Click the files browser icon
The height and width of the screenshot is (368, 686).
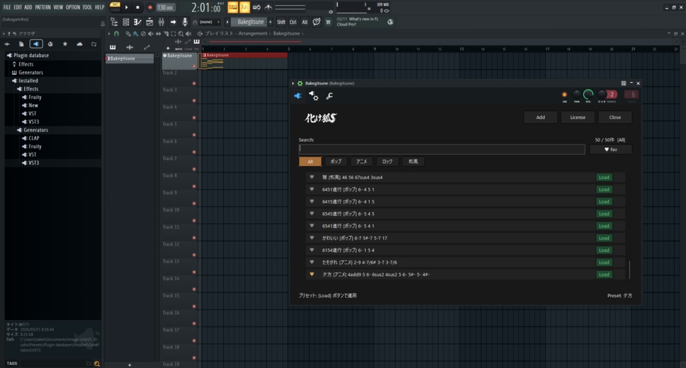(21, 43)
